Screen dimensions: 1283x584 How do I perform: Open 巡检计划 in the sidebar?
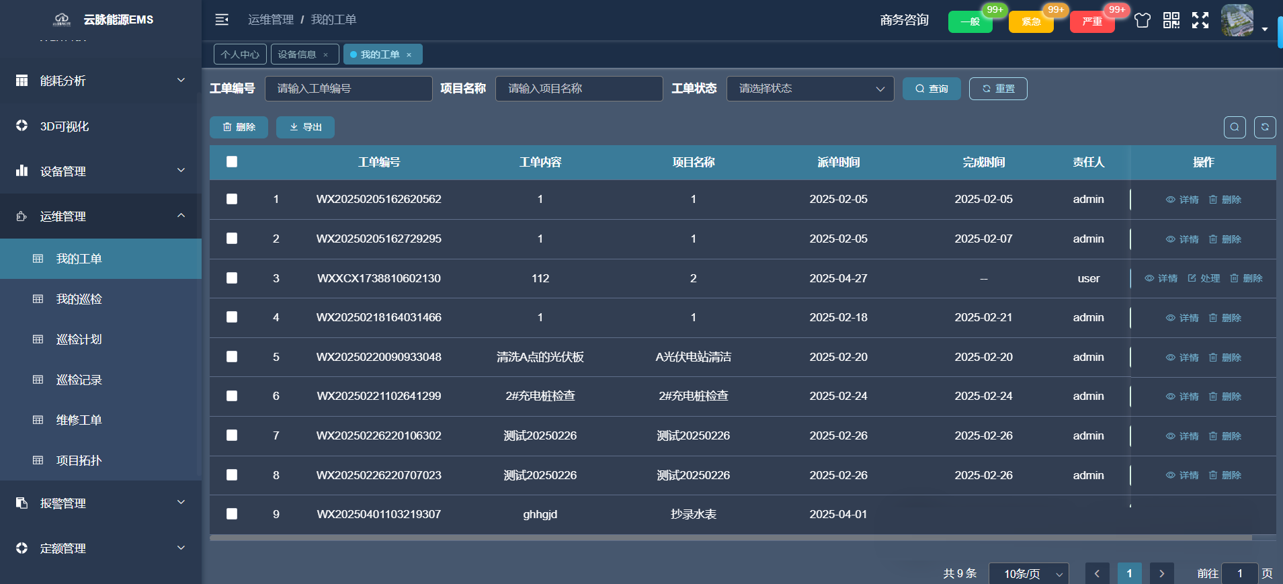(79, 339)
